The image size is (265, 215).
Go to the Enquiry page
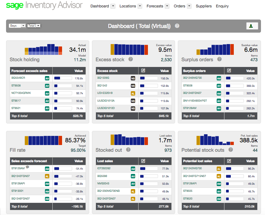pos(222,6)
